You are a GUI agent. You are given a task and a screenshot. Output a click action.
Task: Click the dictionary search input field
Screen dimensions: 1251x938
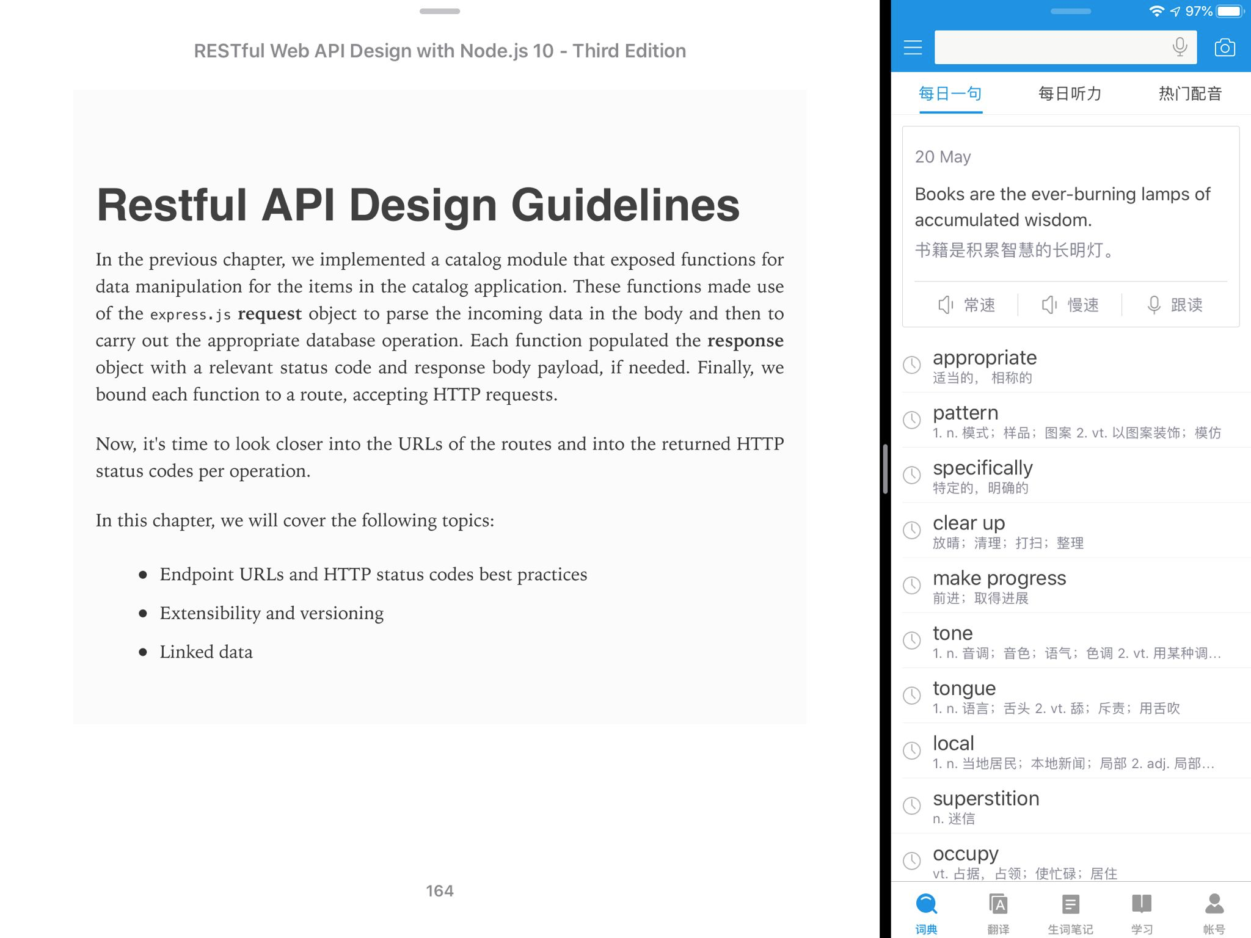coord(1048,47)
